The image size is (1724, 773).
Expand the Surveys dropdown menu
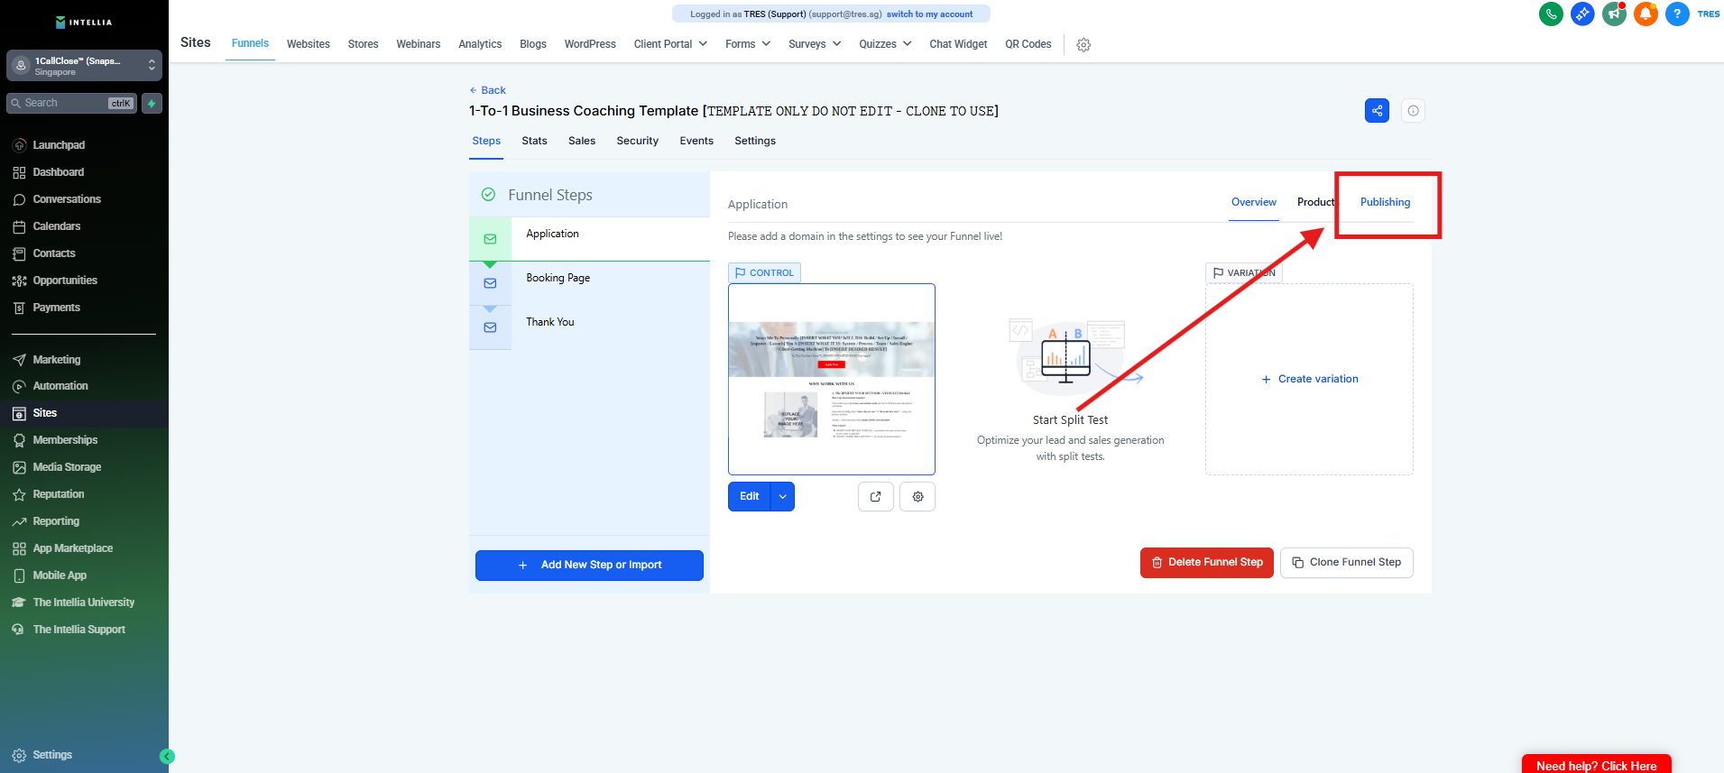tap(815, 44)
